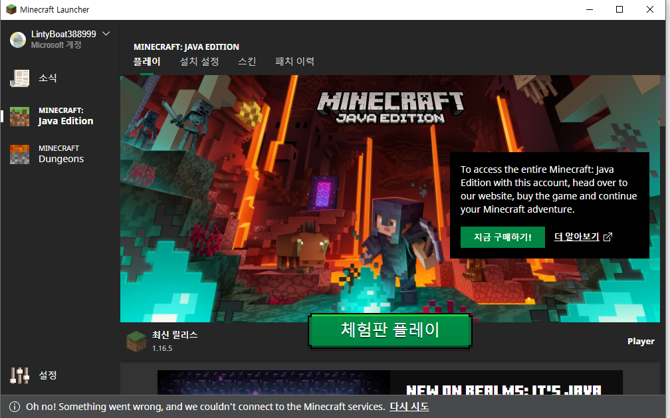Click the 지금 구매하기! button
This screenshot has height=418, width=670.
click(x=502, y=237)
